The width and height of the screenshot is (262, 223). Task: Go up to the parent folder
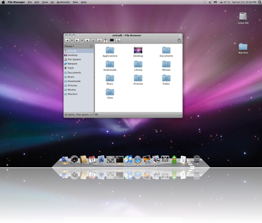coord(87,40)
